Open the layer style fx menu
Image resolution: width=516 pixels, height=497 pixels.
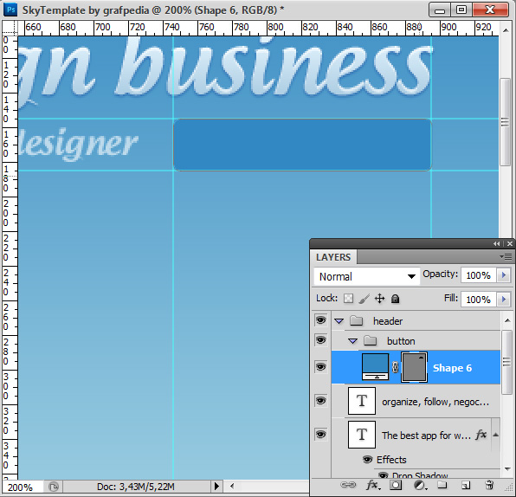pyautogui.click(x=372, y=485)
